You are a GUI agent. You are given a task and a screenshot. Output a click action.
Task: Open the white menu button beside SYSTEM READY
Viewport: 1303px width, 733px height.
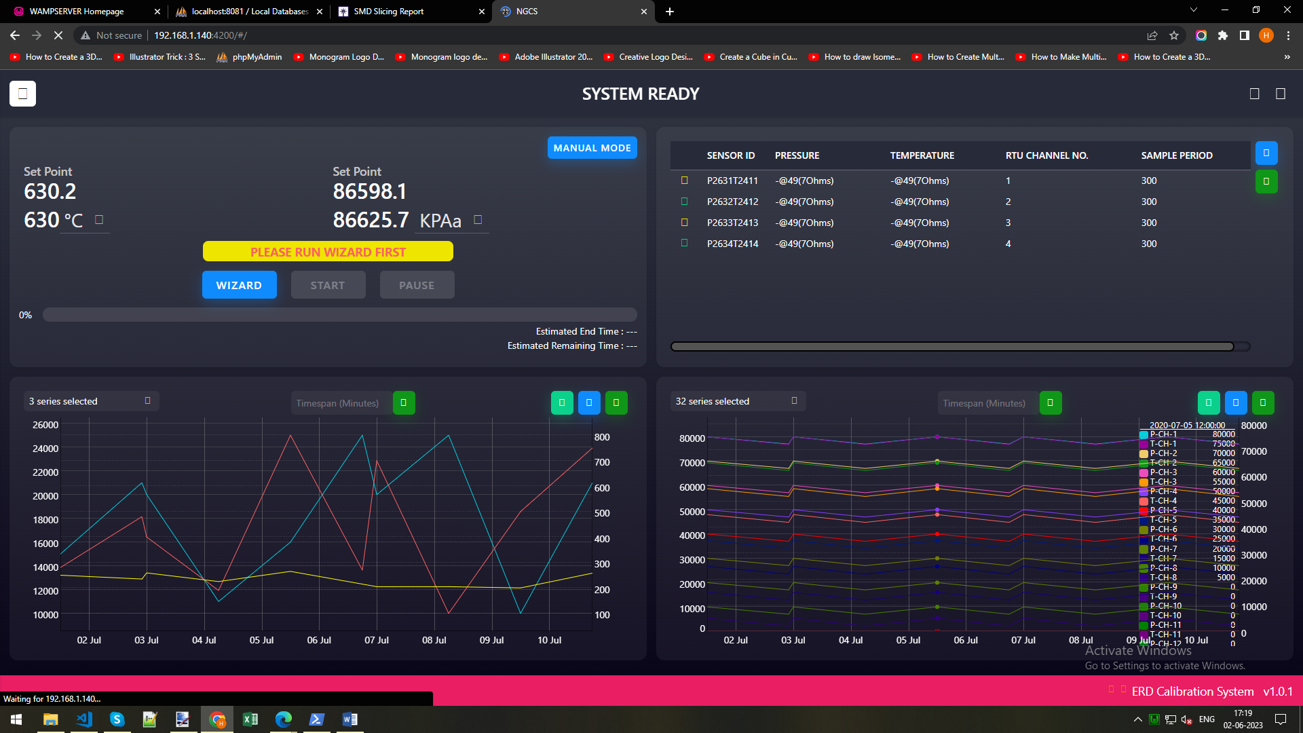tap(22, 94)
